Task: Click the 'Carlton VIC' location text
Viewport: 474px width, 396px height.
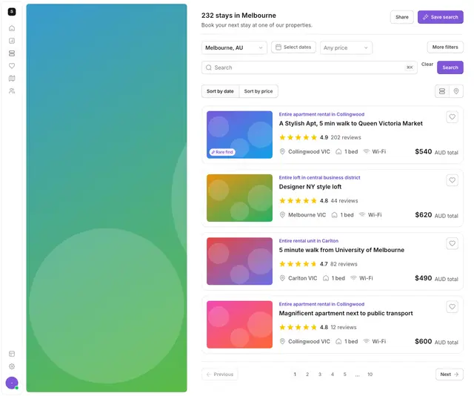Action: (303, 278)
